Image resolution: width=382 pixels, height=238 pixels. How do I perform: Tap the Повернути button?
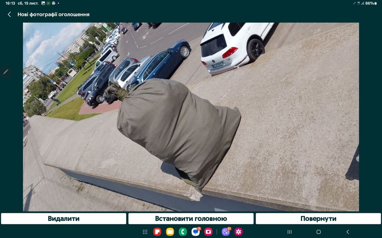click(318, 219)
